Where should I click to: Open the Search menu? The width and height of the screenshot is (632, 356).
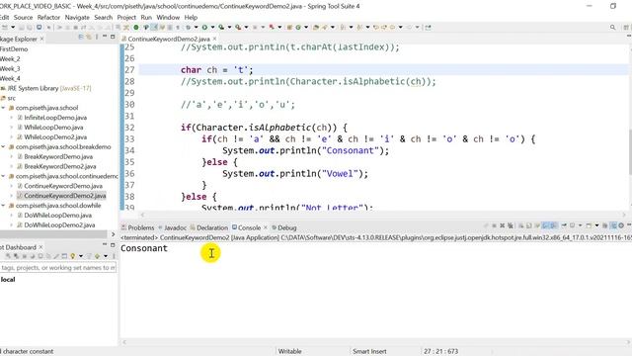coord(103,18)
